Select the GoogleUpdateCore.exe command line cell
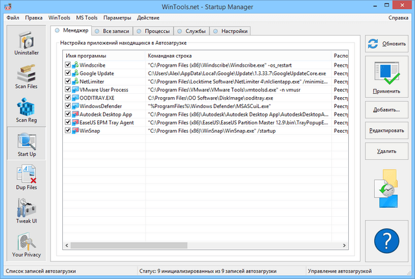 (237, 73)
